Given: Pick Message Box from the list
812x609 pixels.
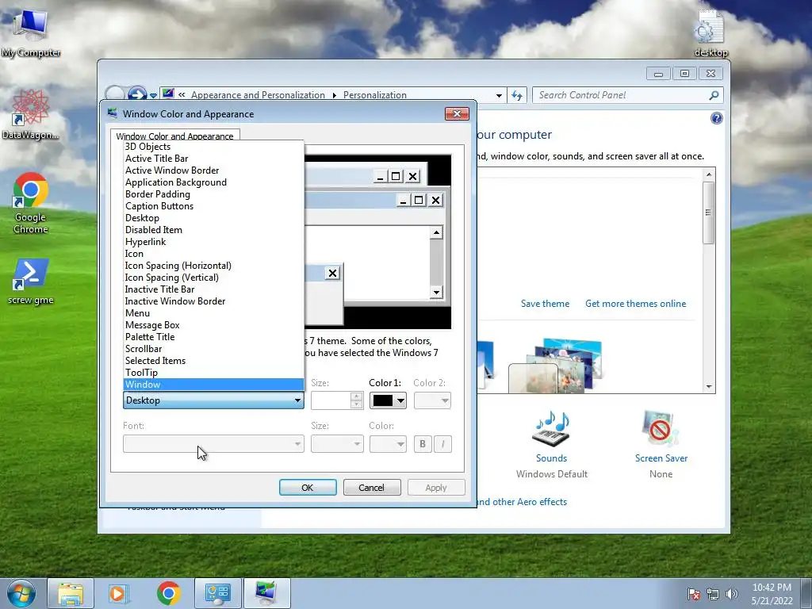Looking at the screenshot, I should (213, 325).
